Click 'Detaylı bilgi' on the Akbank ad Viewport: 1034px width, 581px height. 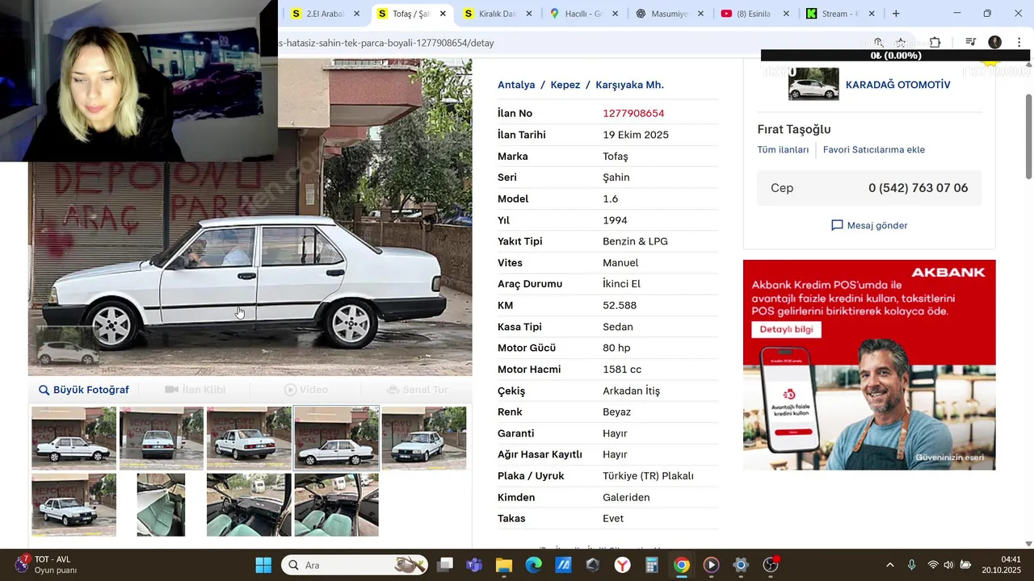click(786, 329)
